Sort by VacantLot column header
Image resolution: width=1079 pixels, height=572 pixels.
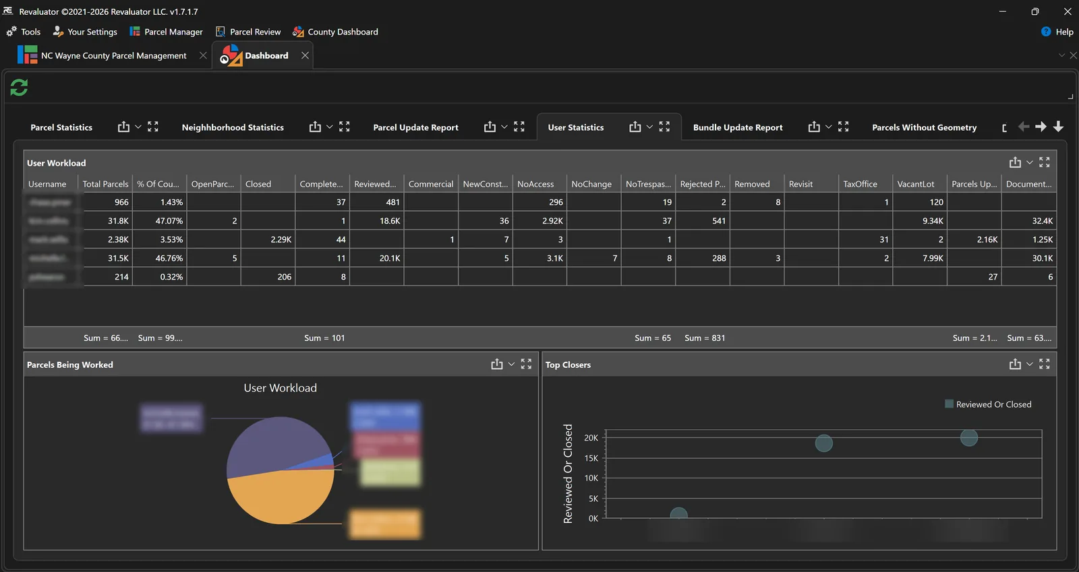(x=920, y=184)
